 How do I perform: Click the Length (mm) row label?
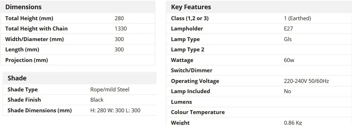(x=22, y=50)
